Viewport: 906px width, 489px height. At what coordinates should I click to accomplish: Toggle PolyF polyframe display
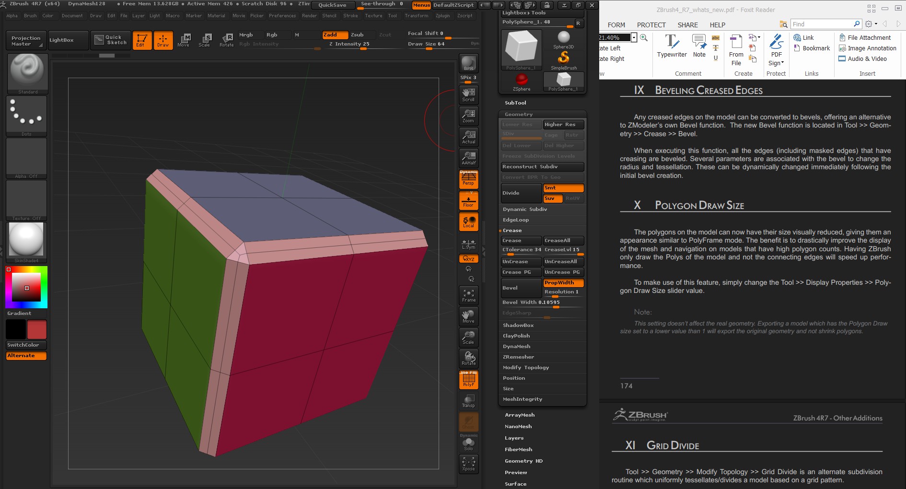(468, 380)
